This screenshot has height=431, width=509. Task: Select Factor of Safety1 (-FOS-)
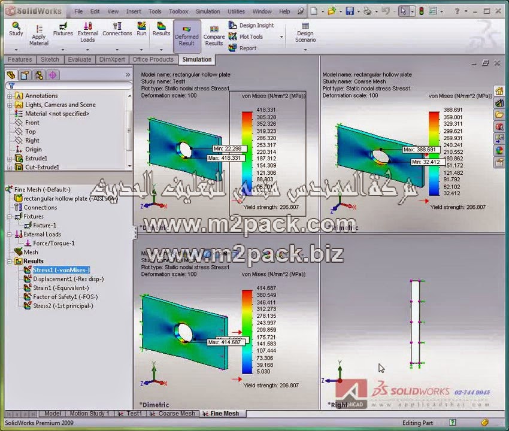[65, 297]
